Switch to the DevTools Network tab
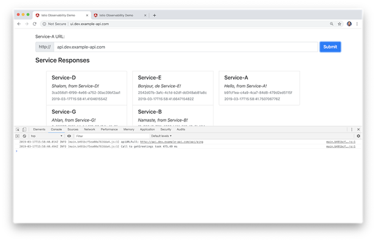The width and height of the screenshot is (376, 241). (x=89, y=129)
